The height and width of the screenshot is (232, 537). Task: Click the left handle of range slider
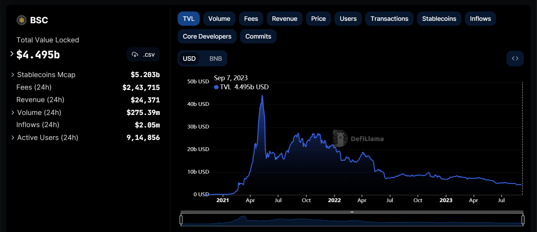click(x=181, y=219)
